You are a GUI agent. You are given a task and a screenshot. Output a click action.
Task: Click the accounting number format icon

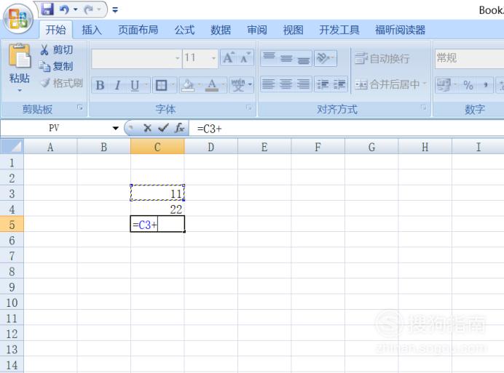[444, 85]
